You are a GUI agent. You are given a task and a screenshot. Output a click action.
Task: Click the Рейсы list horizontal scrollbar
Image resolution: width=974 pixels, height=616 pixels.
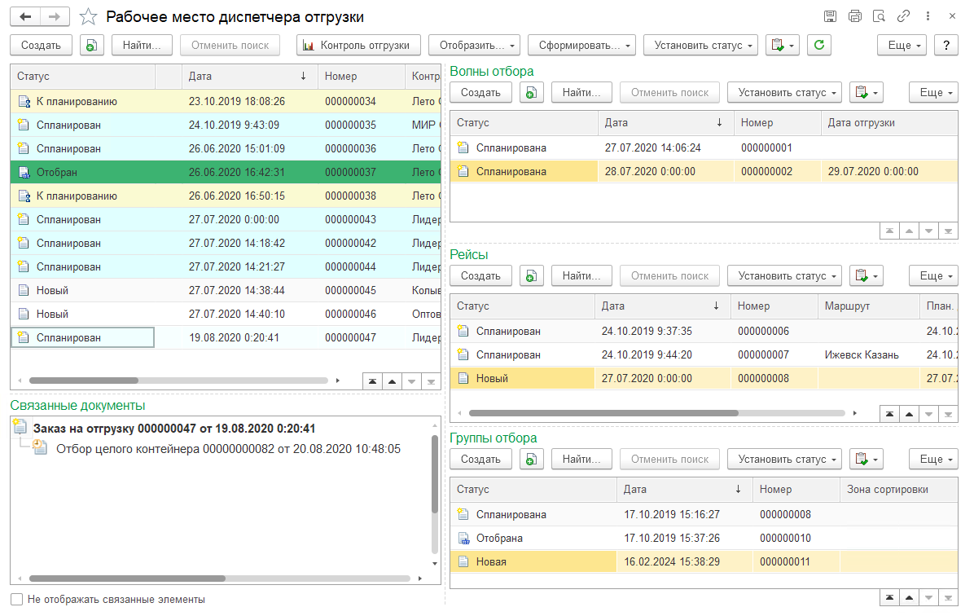(x=603, y=413)
